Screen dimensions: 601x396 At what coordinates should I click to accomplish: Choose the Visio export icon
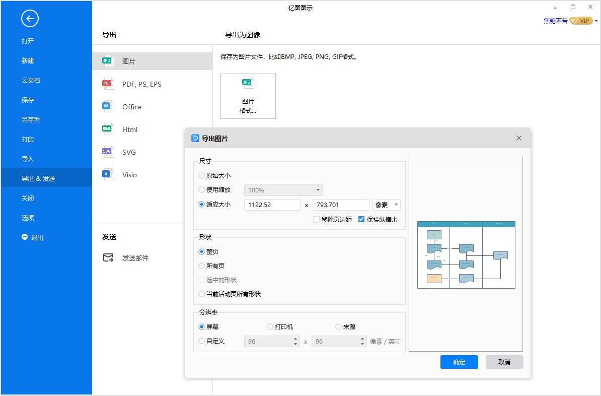pos(107,175)
